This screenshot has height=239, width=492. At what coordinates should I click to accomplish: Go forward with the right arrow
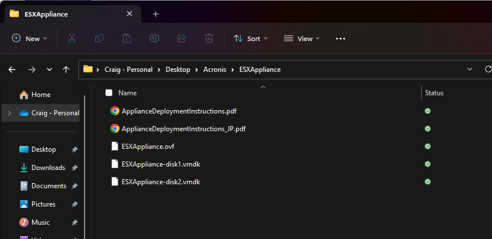pyautogui.click(x=31, y=70)
